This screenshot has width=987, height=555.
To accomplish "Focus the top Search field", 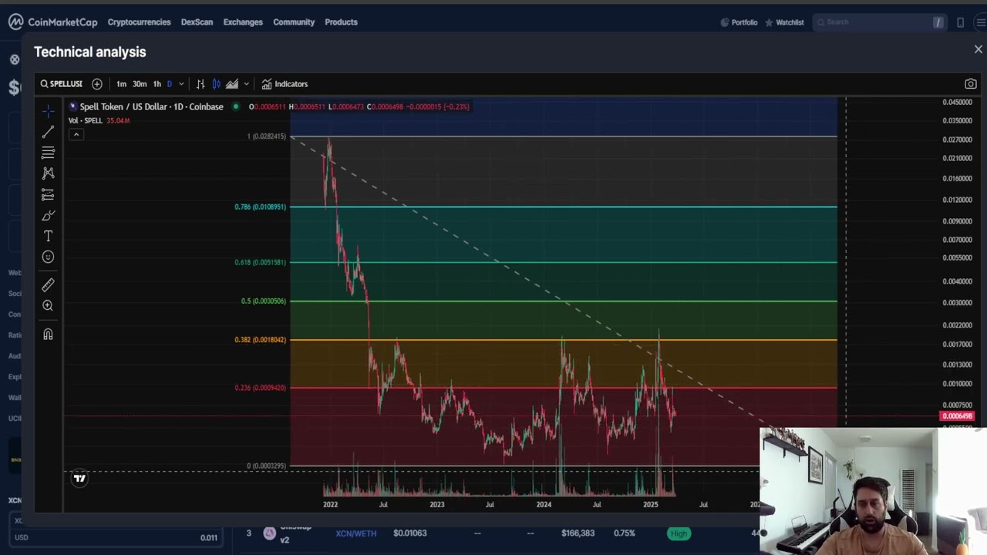I will [880, 22].
